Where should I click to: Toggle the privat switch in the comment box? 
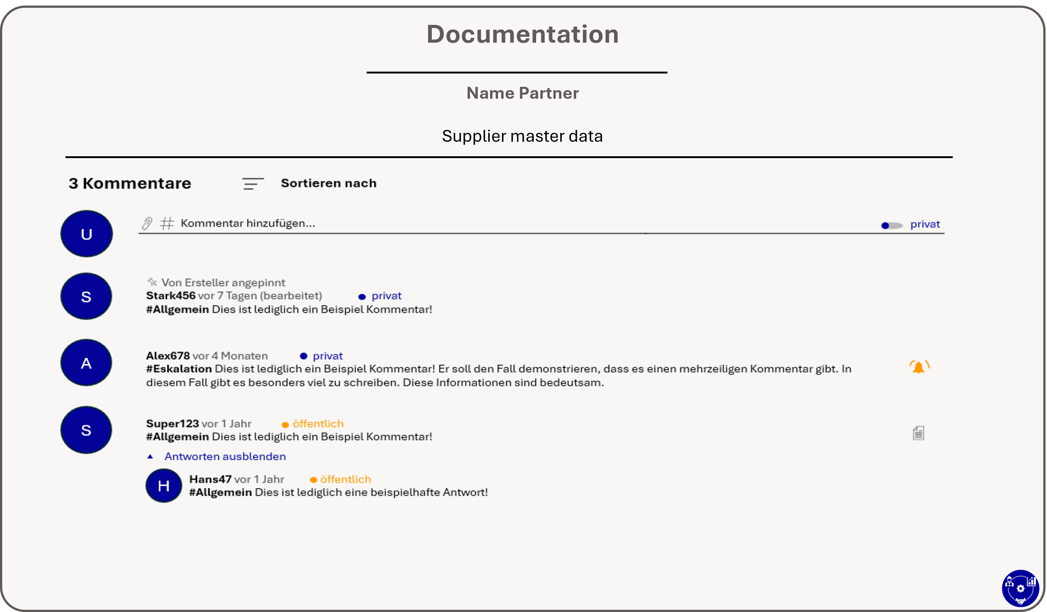coord(891,225)
